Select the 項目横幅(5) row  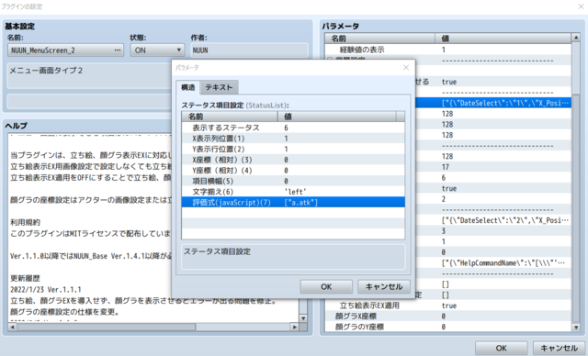(293, 181)
